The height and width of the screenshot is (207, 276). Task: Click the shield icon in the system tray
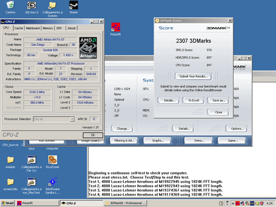(x=262, y=203)
